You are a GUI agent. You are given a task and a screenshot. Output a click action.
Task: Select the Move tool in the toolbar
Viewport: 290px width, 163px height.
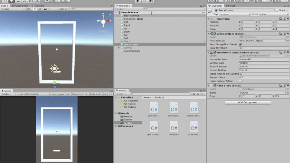12,1
